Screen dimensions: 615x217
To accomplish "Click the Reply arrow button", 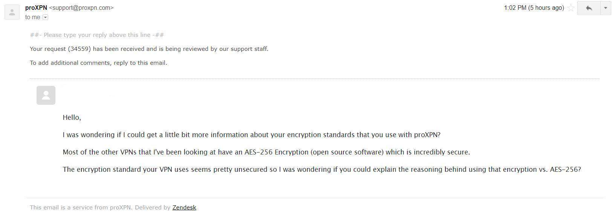I will pyautogui.click(x=589, y=8).
